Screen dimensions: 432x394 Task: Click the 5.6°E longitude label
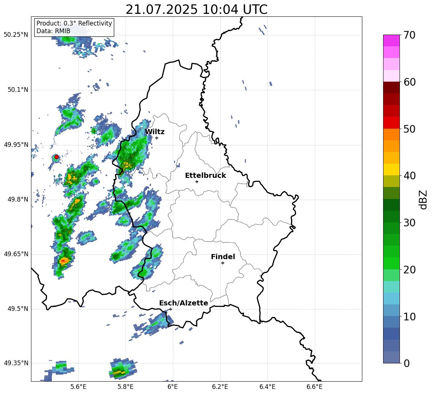(78, 387)
